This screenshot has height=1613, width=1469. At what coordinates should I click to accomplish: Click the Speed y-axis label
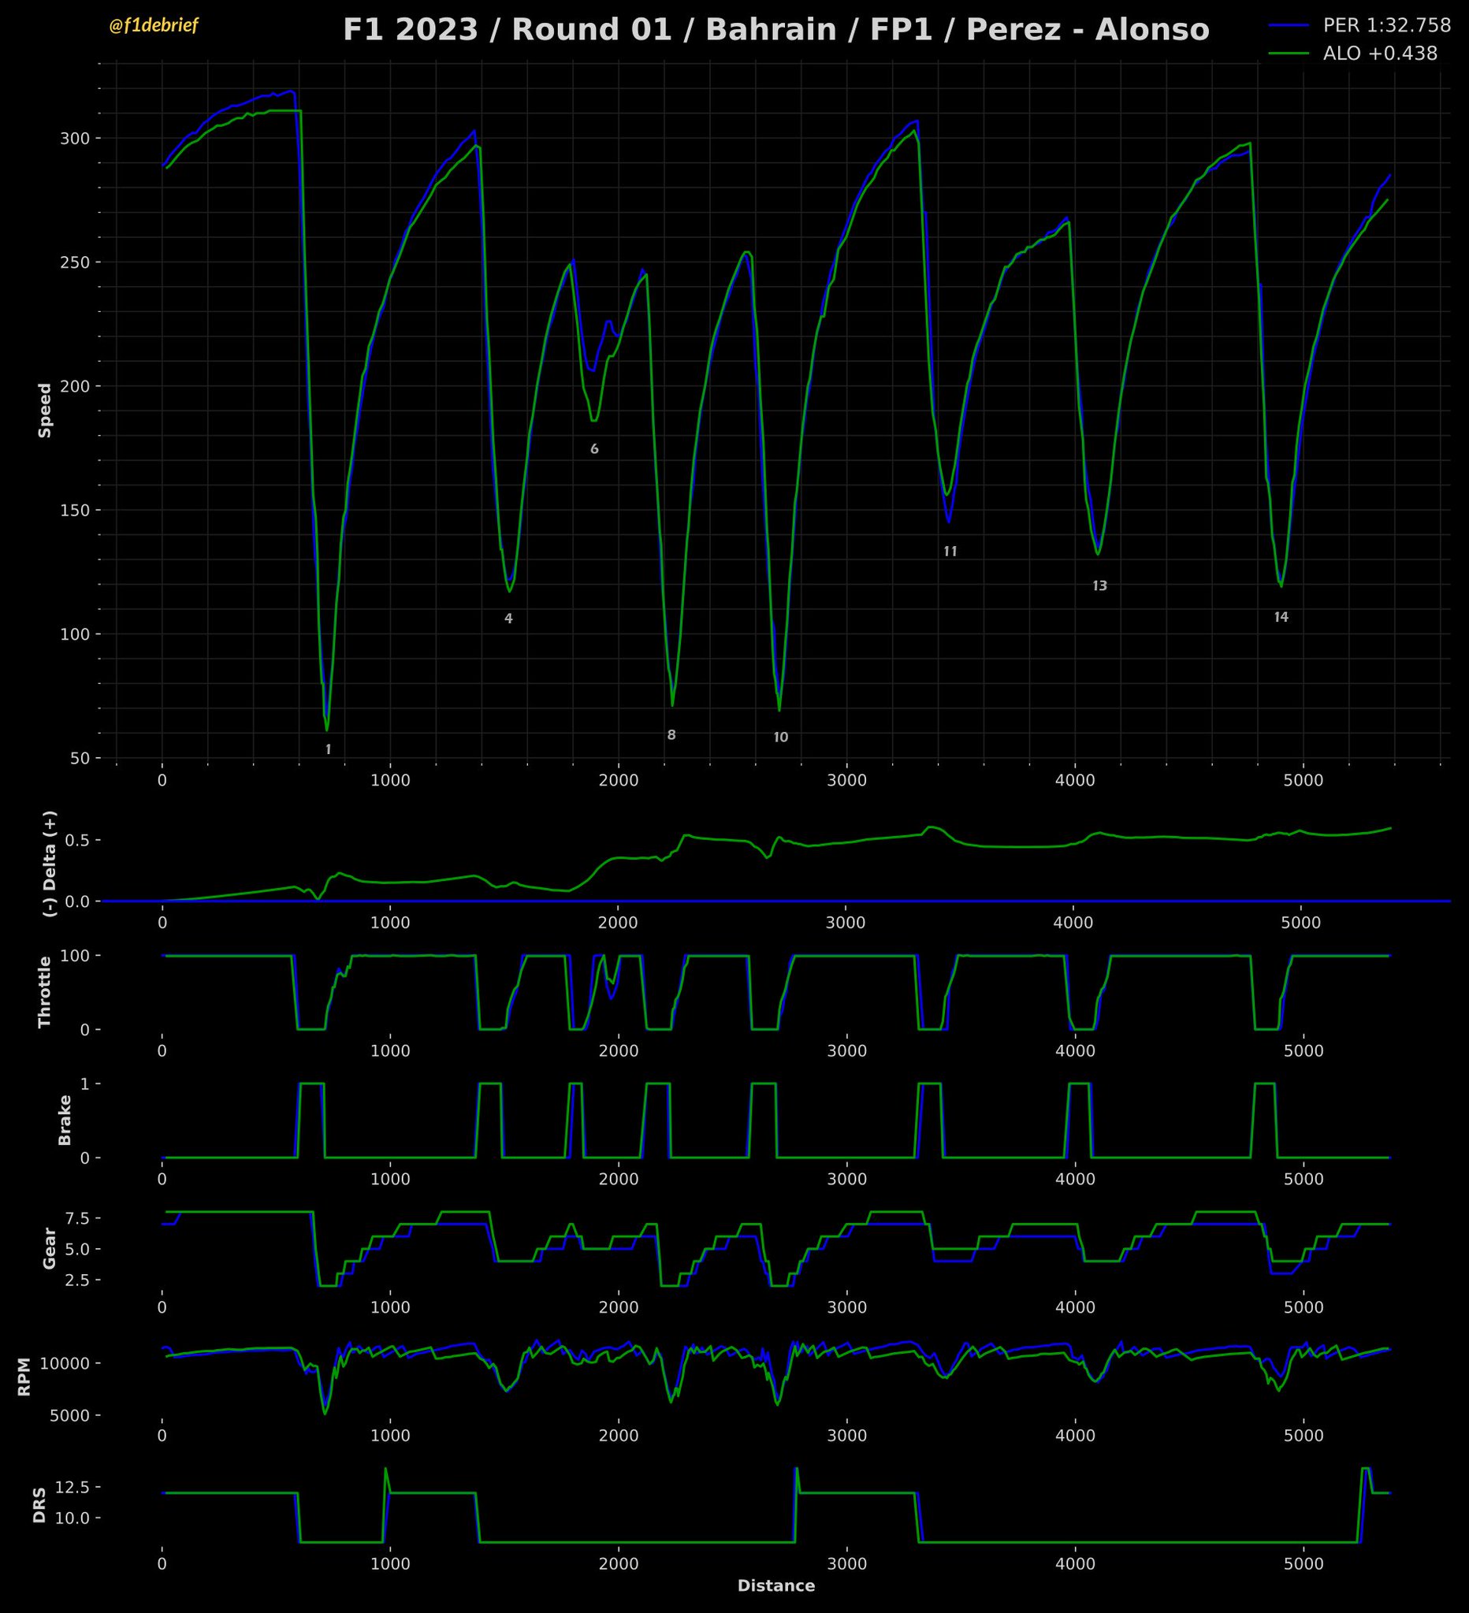(x=45, y=411)
